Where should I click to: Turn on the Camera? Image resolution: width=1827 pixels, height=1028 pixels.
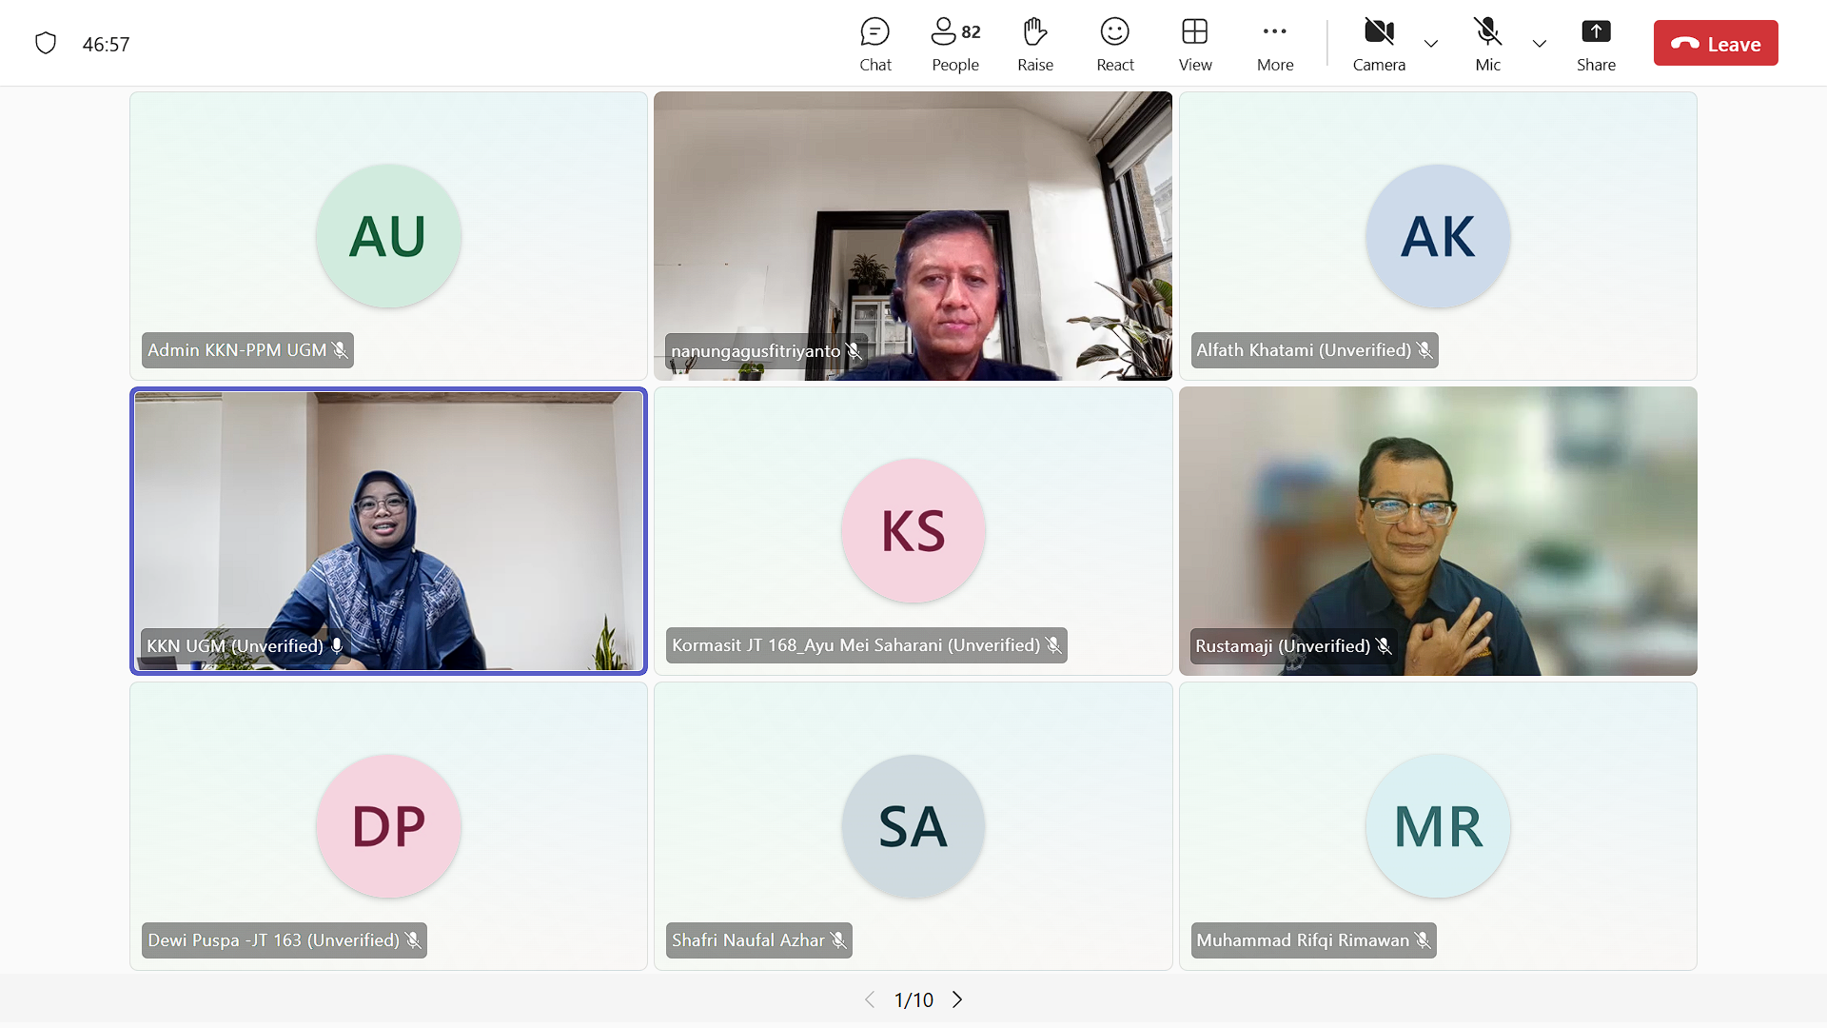coord(1378,44)
